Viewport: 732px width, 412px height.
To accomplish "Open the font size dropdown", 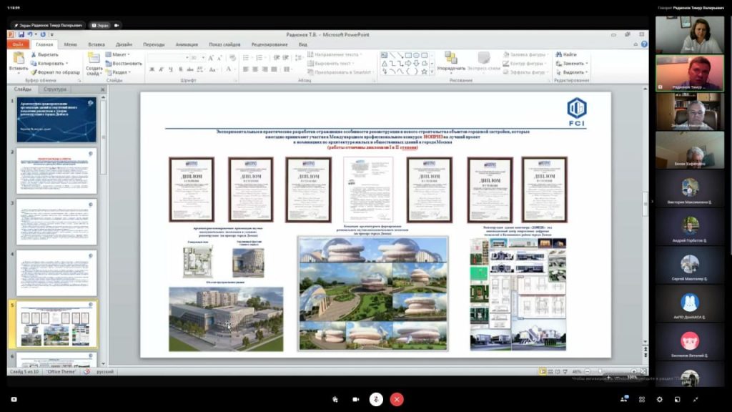I will pos(204,58).
